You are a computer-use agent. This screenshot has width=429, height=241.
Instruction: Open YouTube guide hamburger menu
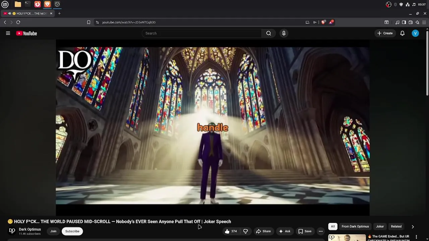click(x=8, y=33)
